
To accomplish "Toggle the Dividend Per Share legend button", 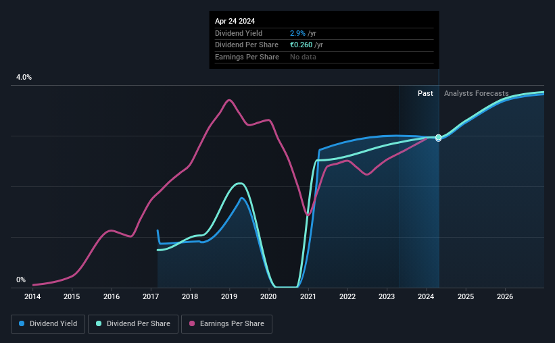I will (x=133, y=324).
